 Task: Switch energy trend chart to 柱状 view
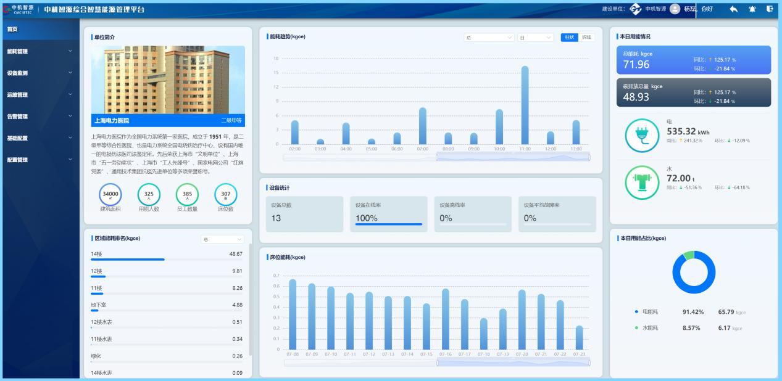(569, 37)
